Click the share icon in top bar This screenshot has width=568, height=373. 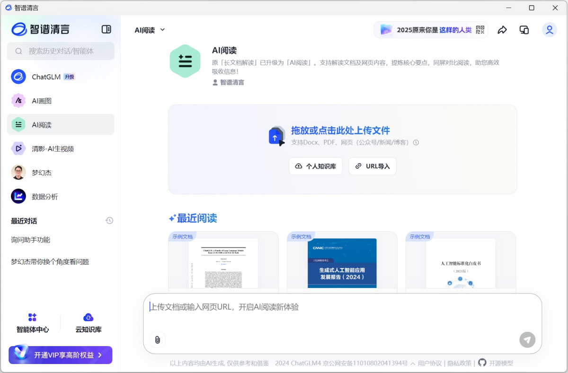pyautogui.click(x=502, y=30)
